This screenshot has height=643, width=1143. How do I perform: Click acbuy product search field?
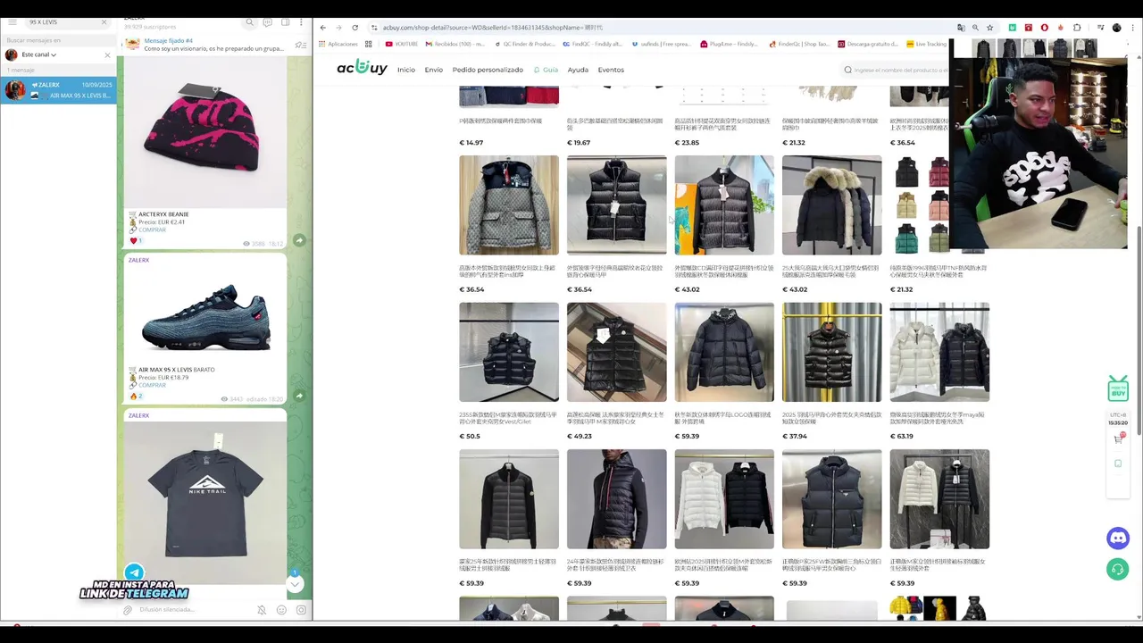896,70
